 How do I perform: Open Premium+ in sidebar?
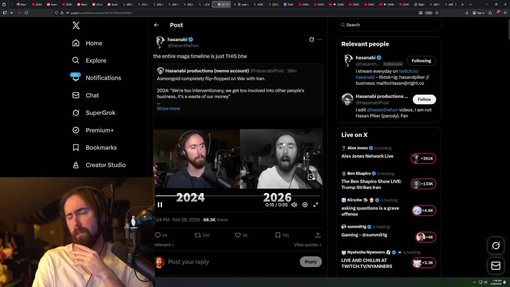[x=93, y=130]
